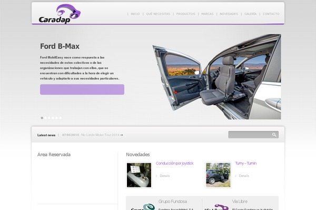The image size is (316, 210).
Task: Click the Ford B-Max heading
Action: click(60, 46)
